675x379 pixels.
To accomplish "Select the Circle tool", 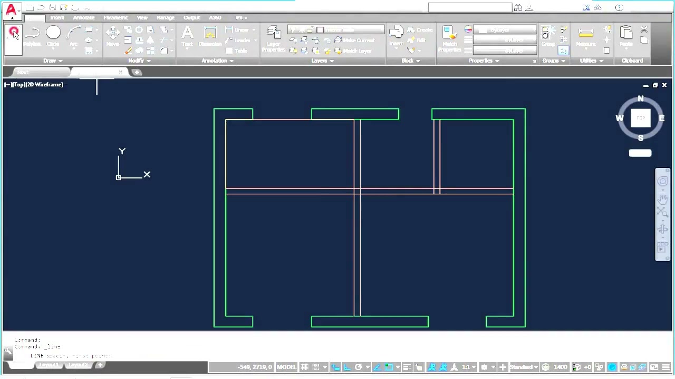I will coord(53,36).
